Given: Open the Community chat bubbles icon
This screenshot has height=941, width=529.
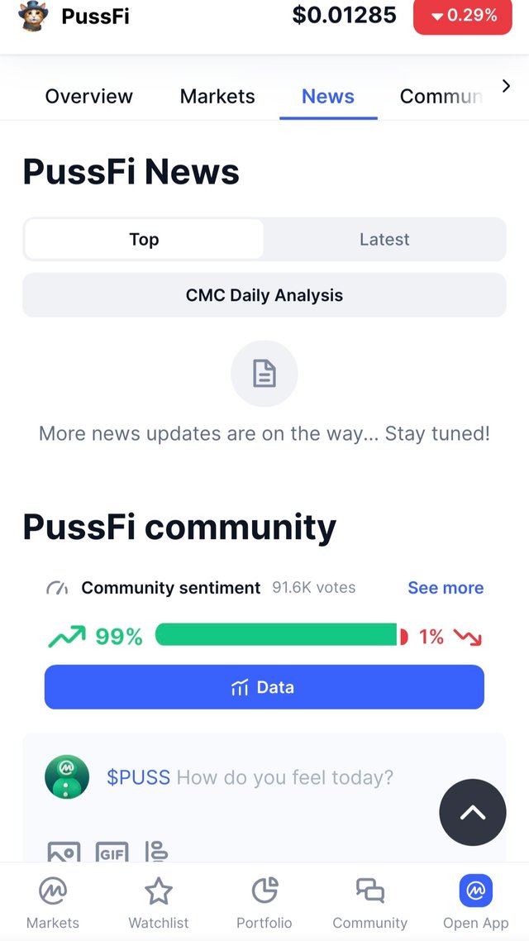Looking at the screenshot, I should pos(369,891).
